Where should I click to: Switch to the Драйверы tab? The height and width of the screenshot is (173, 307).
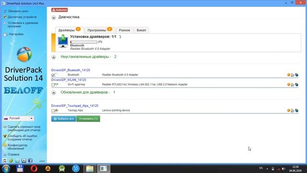coord(69,30)
